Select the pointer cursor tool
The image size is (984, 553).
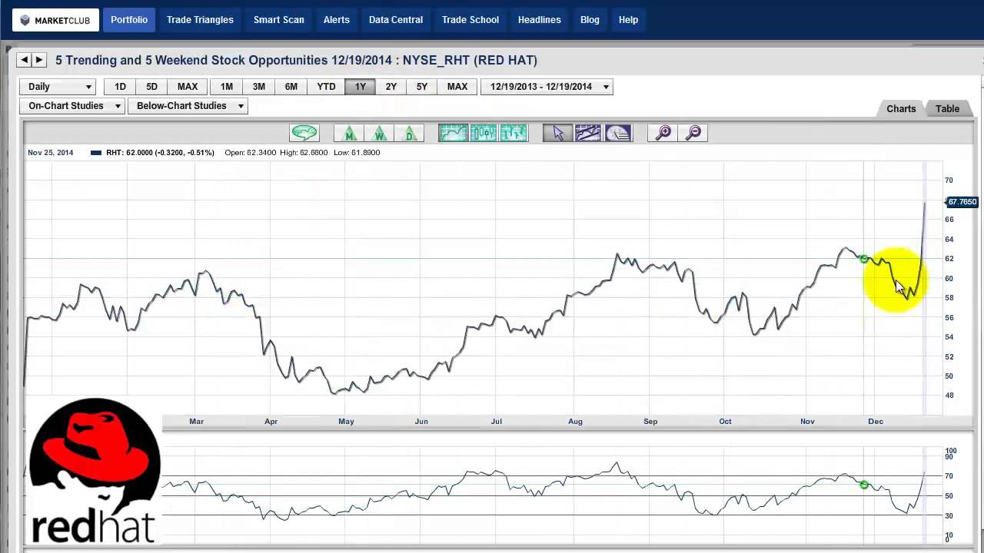(x=558, y=133)
